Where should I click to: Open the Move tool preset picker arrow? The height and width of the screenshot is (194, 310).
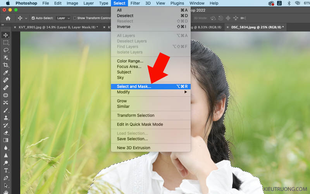(26, 18)
